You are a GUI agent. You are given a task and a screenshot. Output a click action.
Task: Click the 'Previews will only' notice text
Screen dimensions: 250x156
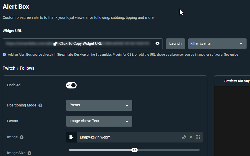[x=237, y=81]
